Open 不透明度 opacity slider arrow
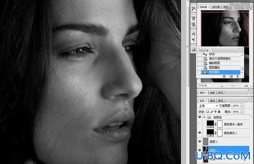254x164 pixels. (242, 106)
